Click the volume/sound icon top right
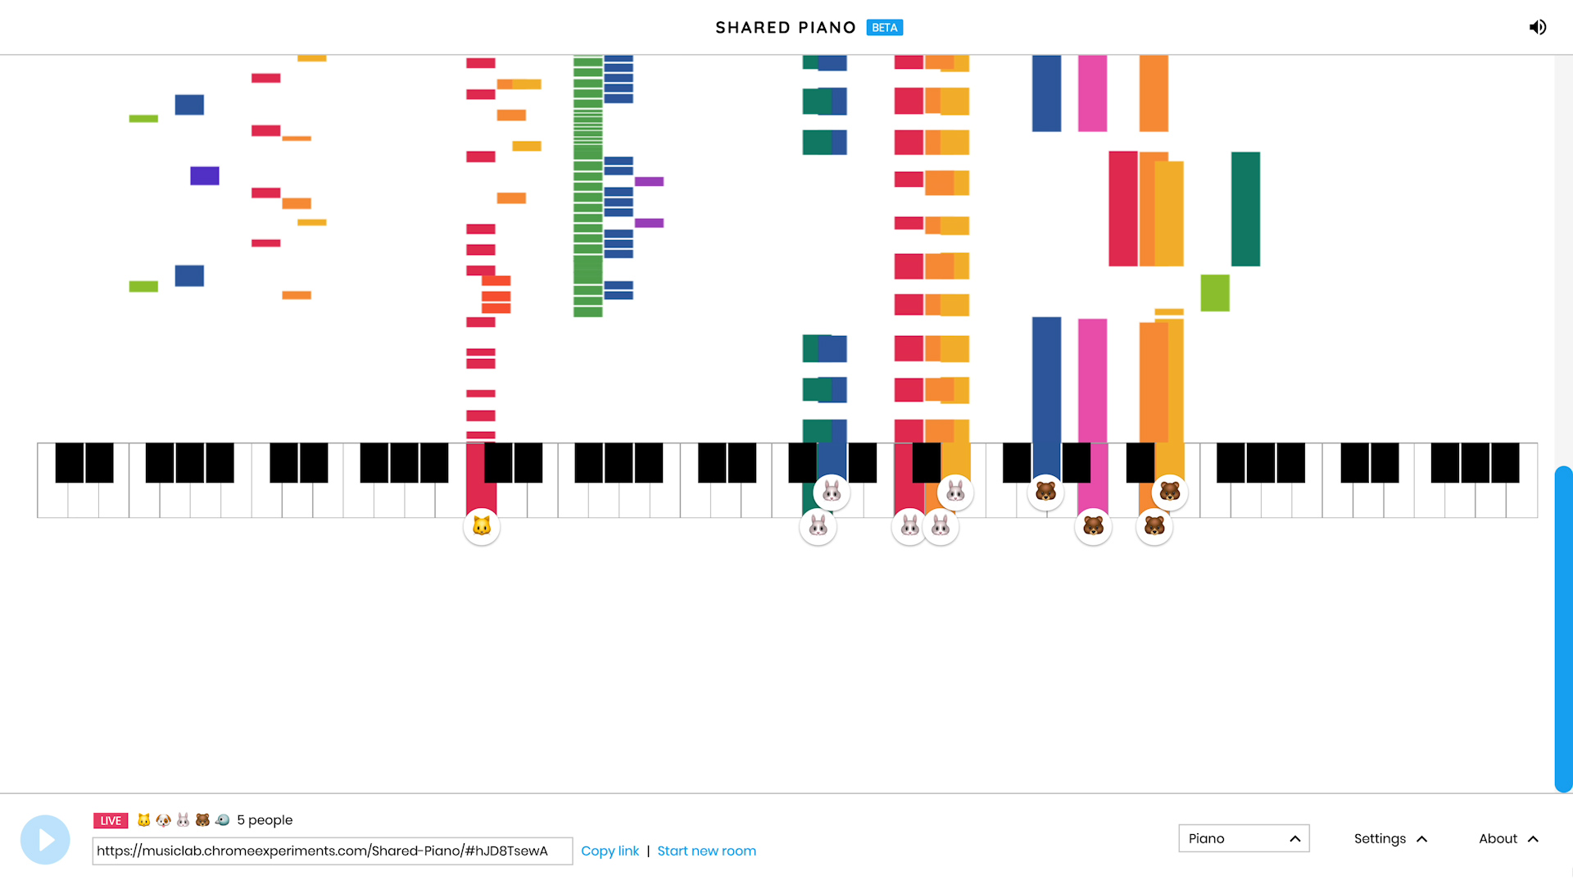The image size is (1573, 885). coord(1537,27)
